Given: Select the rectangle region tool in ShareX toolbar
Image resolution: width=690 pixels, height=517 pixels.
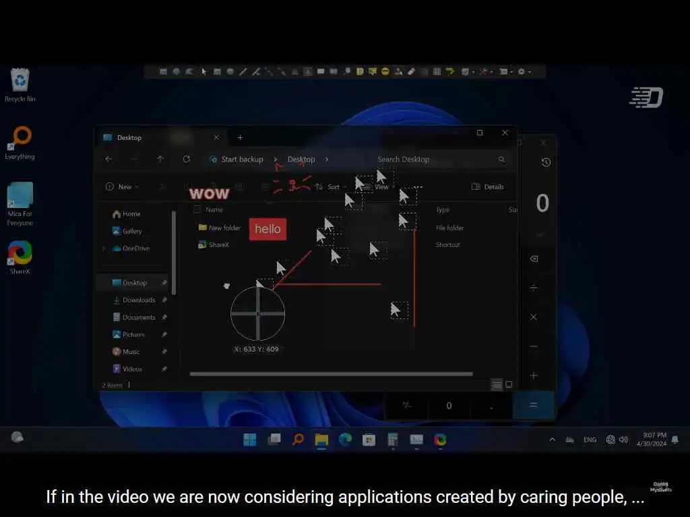Looking at the screenshot, I should coord(163,71).
